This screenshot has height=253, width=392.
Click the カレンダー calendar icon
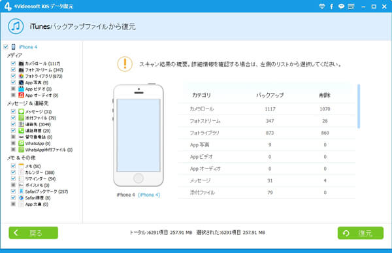(x=22, y=173)
